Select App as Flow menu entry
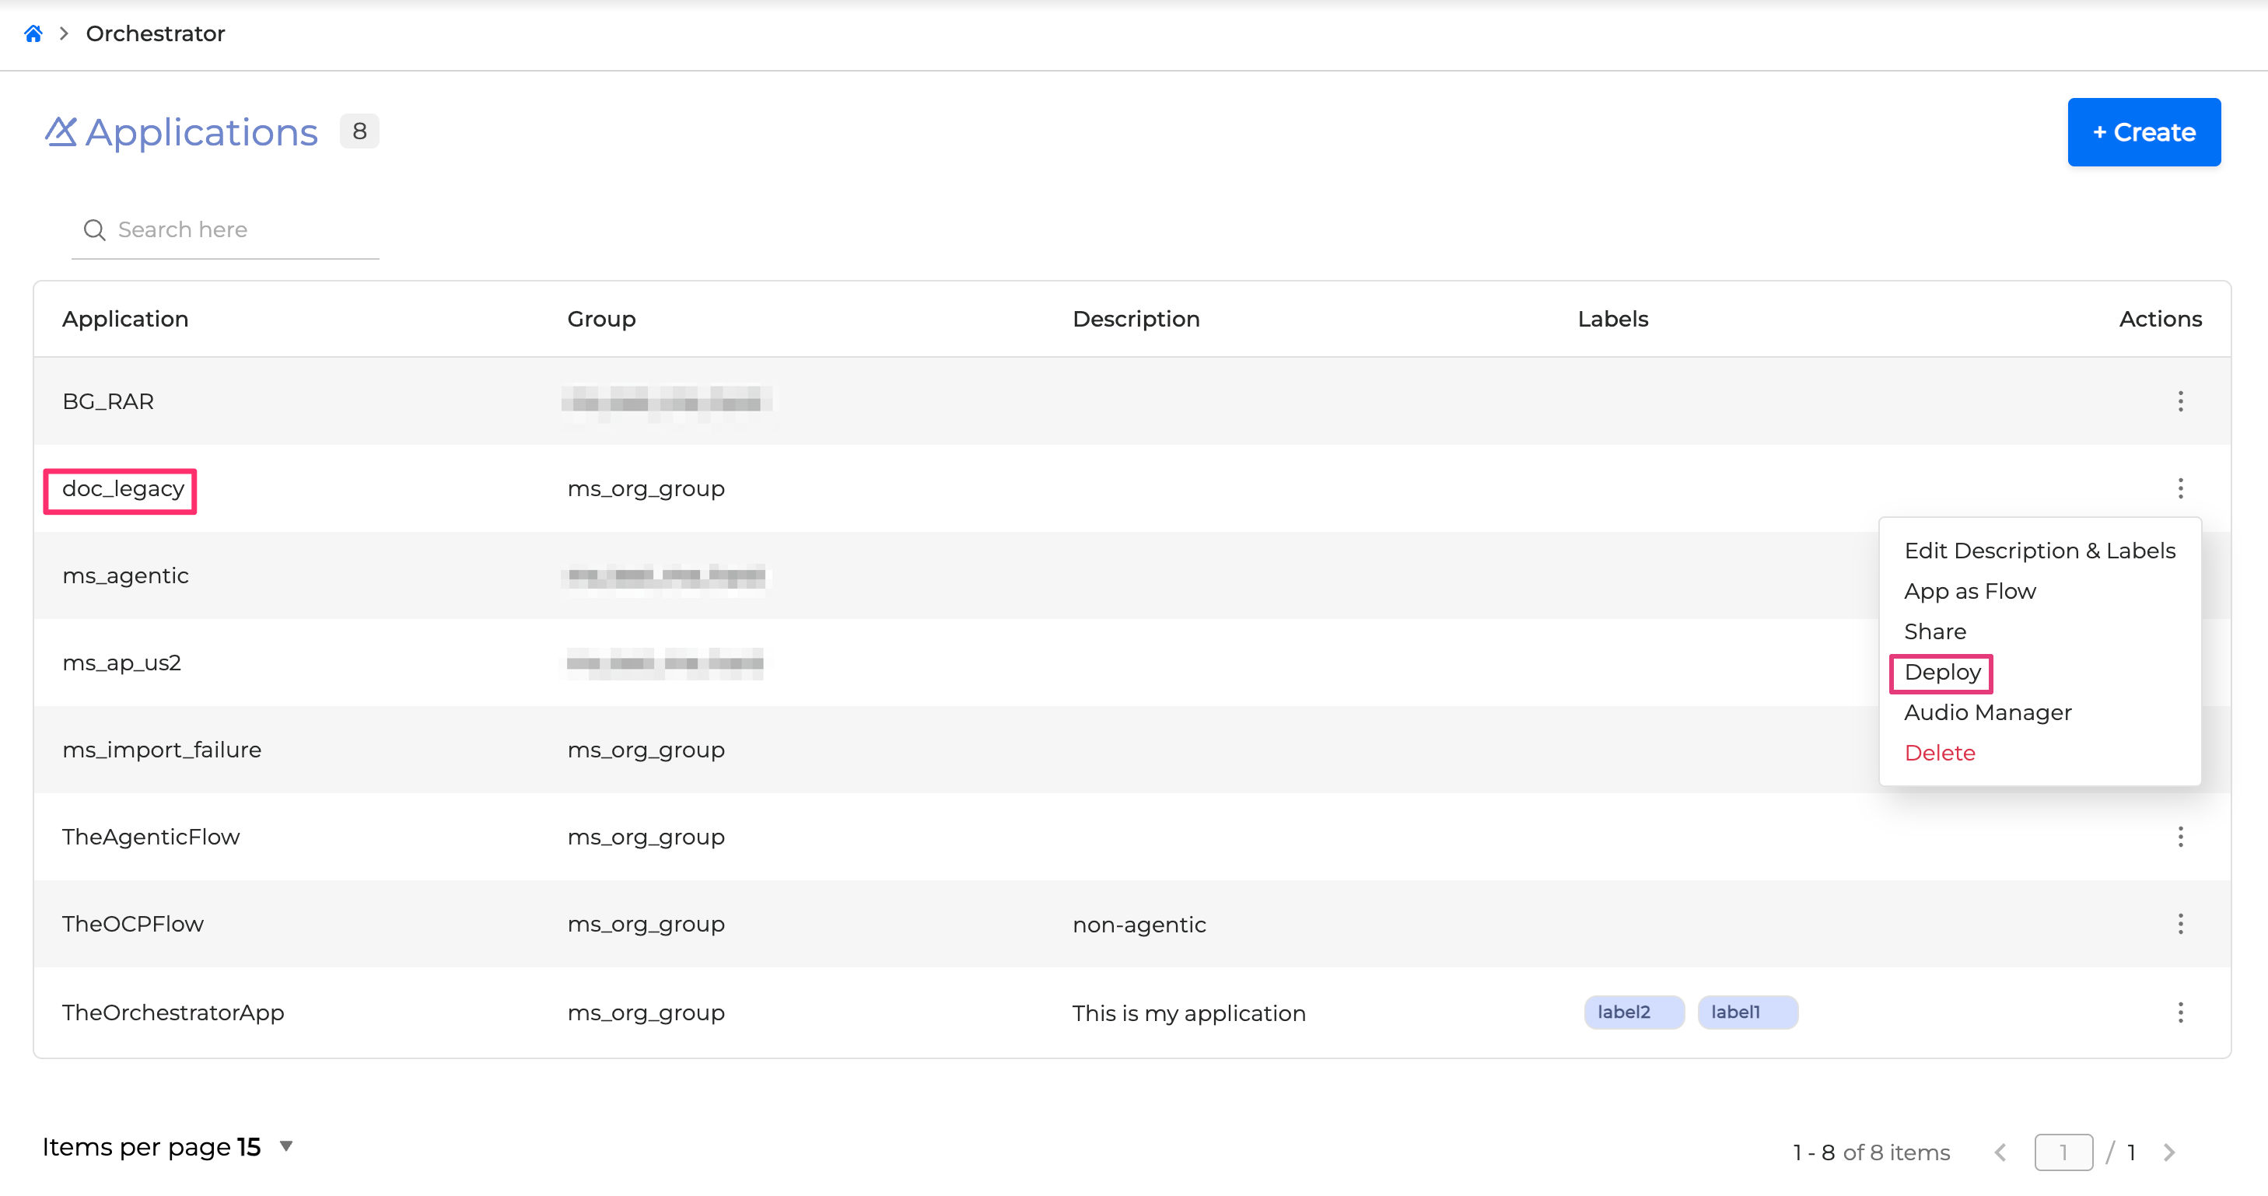This screenshot has height=1196, width=2268. 1969,592
